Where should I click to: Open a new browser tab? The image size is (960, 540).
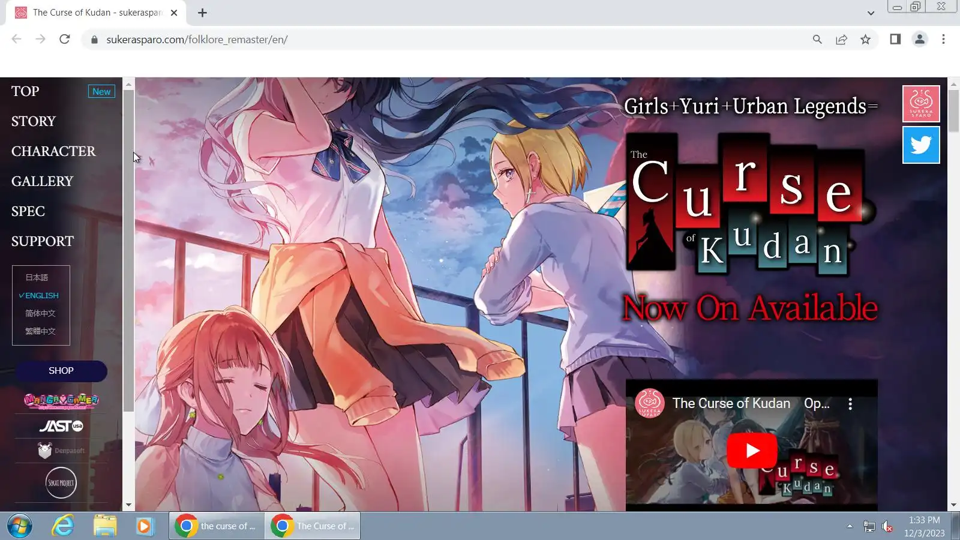pos(202,13)
